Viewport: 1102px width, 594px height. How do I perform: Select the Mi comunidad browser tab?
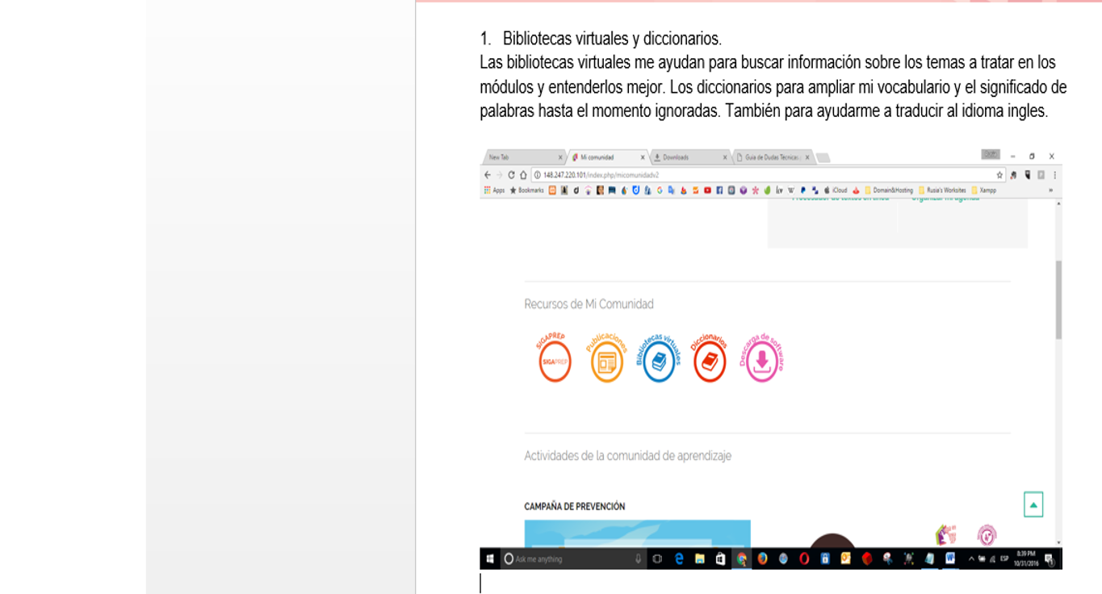(x=607, y=157)
